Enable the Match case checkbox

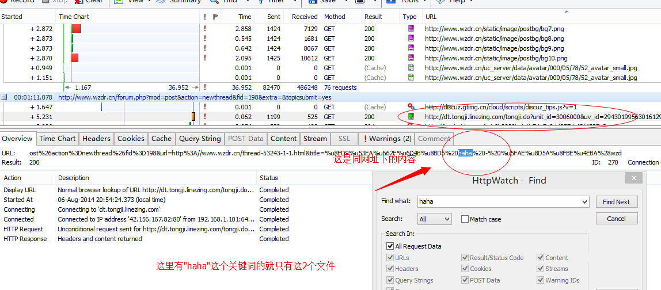click(x=465, y=219)
